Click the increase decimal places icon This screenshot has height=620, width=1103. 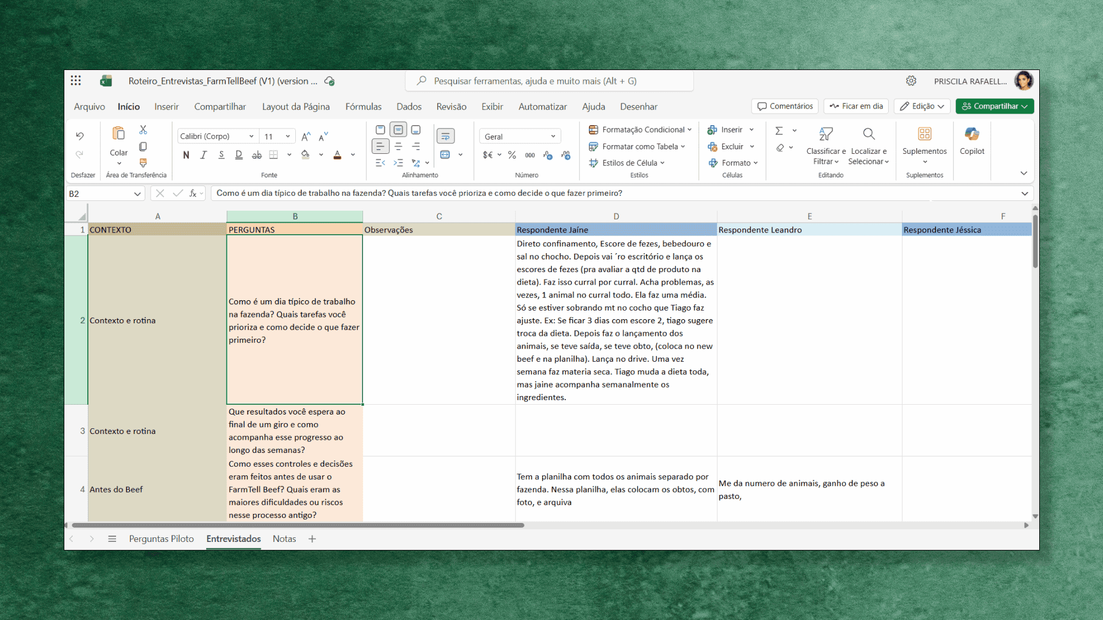548,155
